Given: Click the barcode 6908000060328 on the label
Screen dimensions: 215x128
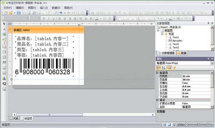Looking at the screenshot, I should coord(45,66).
